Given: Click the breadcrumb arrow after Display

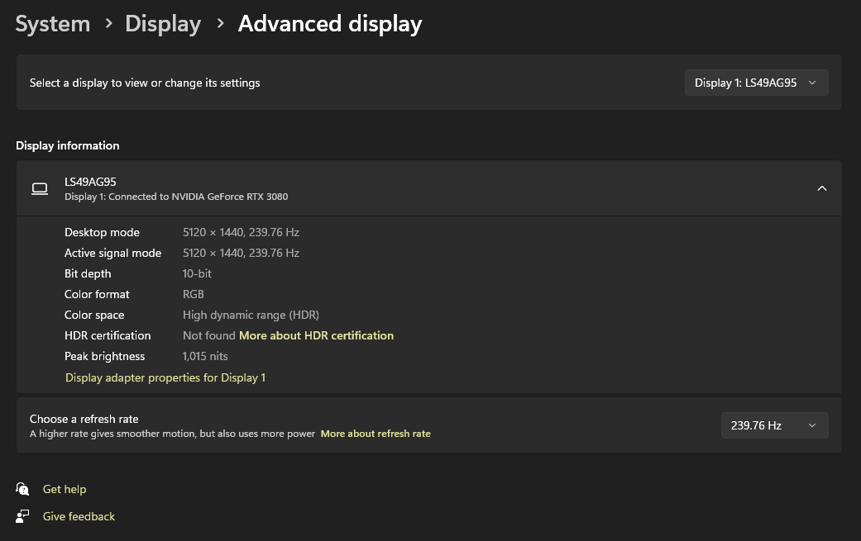Looking at the screenshot, I should point(220,24).
